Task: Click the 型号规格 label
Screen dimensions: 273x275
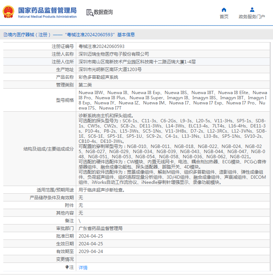Action: point(65,100)
